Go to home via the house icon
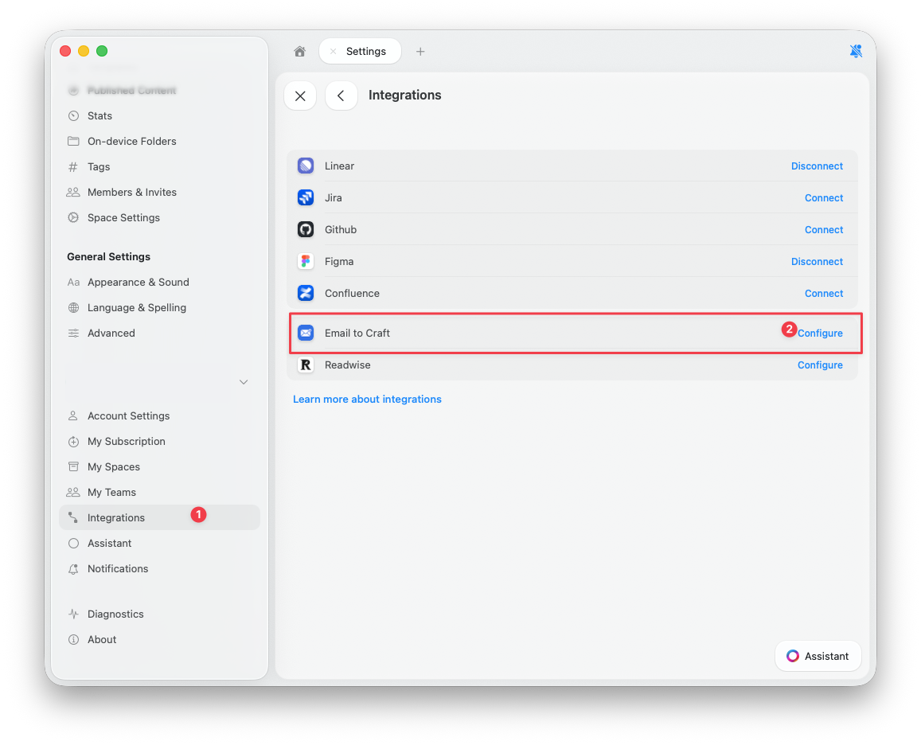Viewport: 921px width, 745px height. tap(299, 52)
